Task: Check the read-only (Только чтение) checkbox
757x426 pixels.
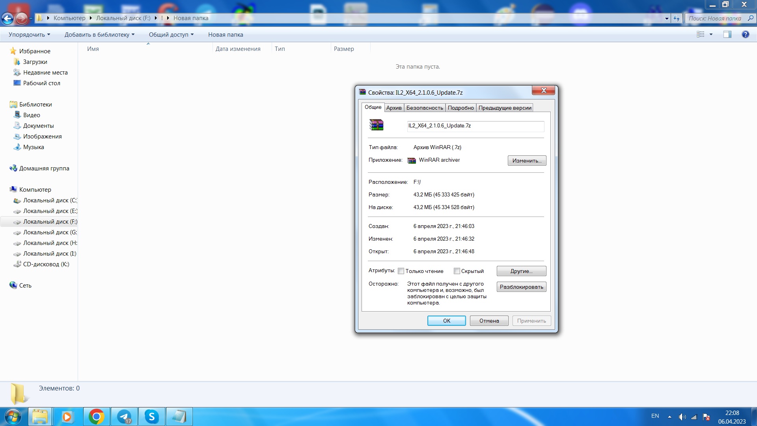Action: (x=401, y=271)
